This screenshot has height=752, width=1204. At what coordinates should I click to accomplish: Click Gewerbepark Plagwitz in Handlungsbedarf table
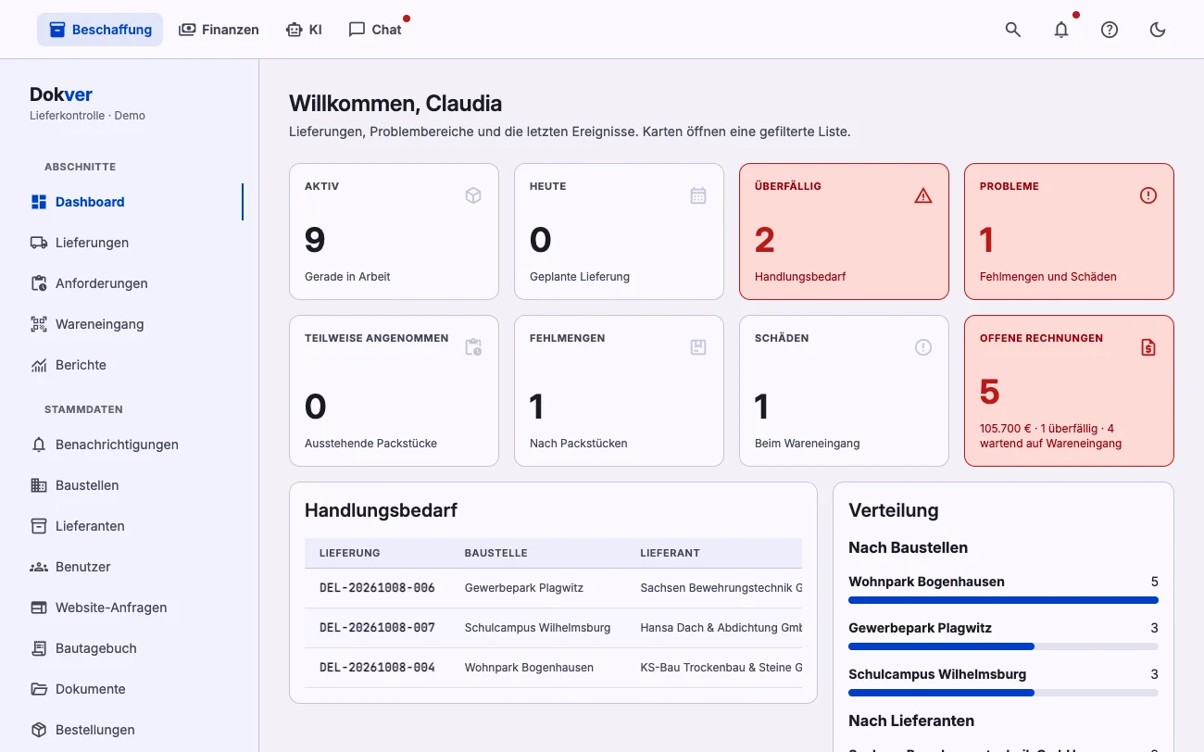pyautogui.click(x=524, y=588)
